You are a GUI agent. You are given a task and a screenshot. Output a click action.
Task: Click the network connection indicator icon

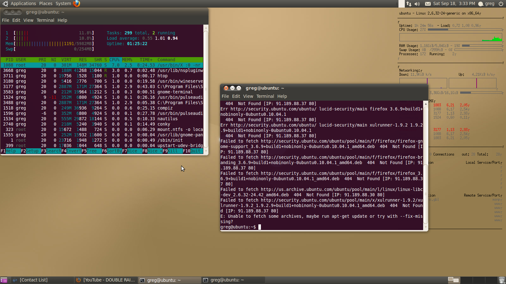point(409,4)
